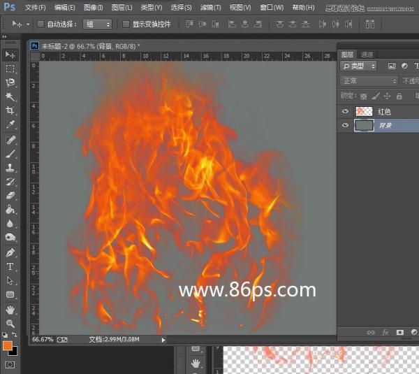Select the Move tool in the toolbox
419x374 pixels.
click(x=10, y=55)
